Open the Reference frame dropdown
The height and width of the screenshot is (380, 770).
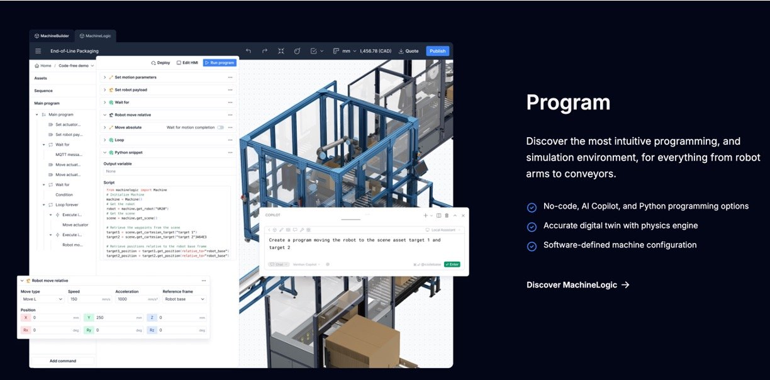click(184, 299)
